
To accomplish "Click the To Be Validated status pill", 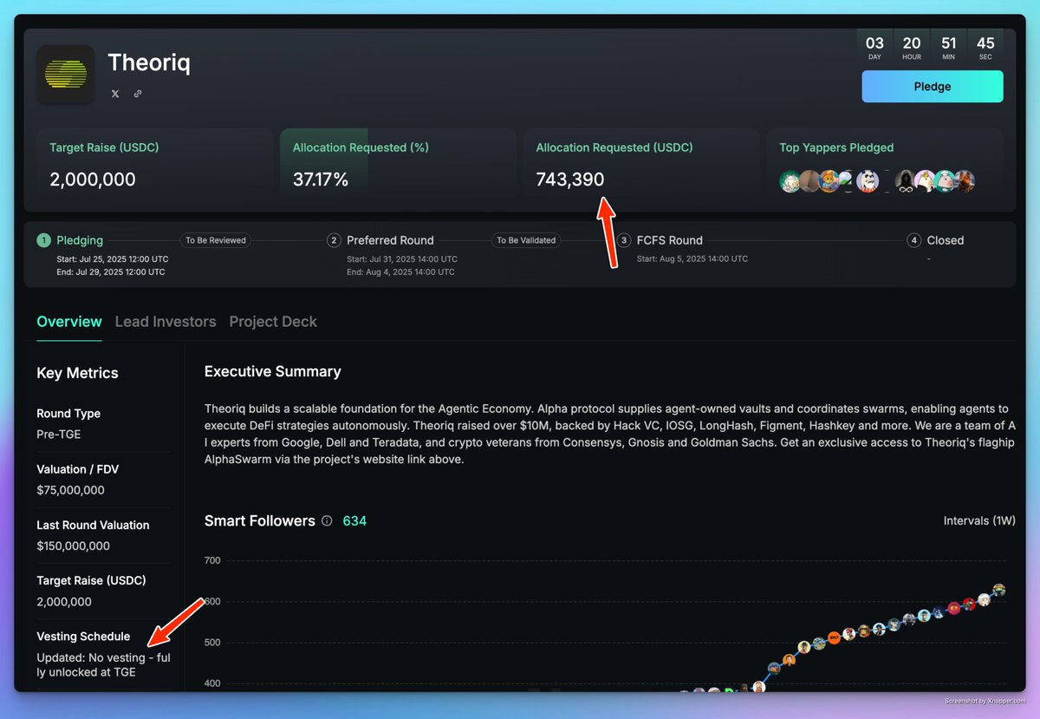I will (x=526, y=240).
